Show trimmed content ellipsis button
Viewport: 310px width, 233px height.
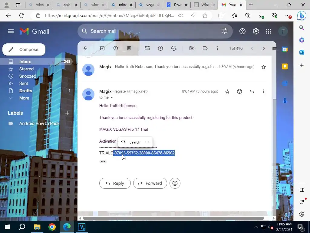coord(103,161)
